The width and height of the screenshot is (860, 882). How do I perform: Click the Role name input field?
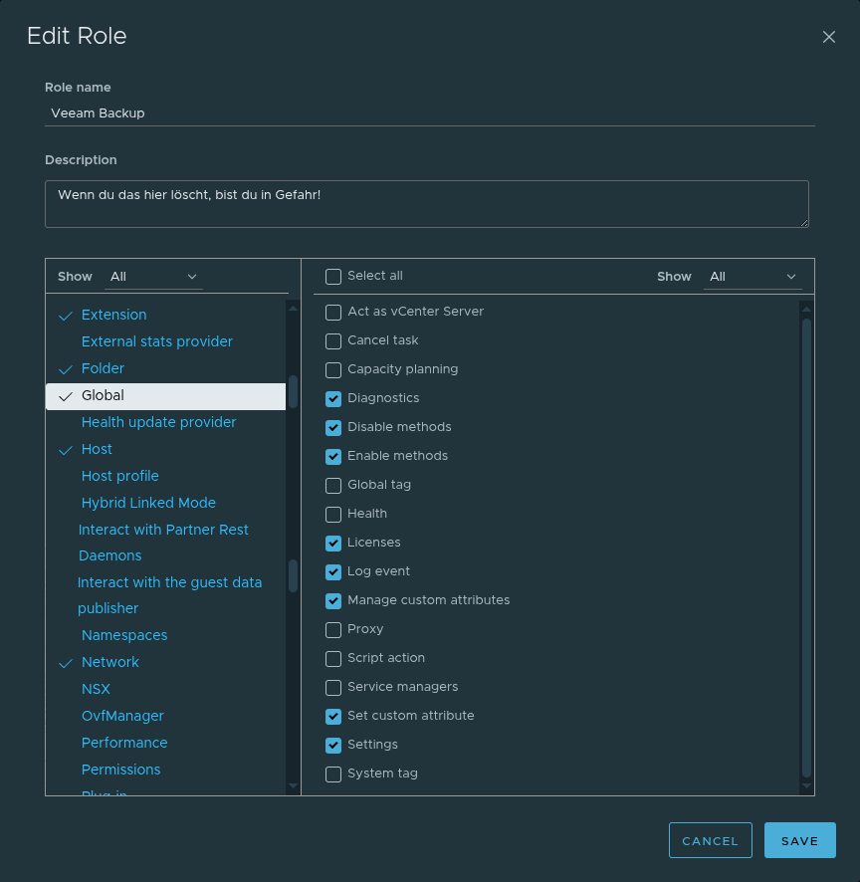point(429,113)
